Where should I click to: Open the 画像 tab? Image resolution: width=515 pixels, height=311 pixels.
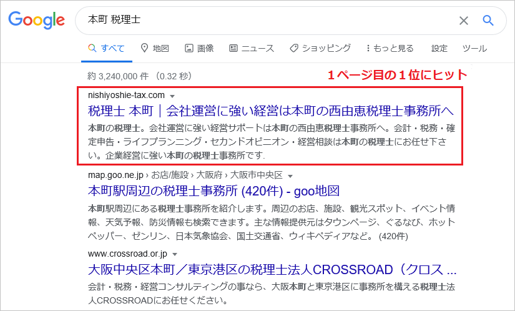click(x=199, y=49)
